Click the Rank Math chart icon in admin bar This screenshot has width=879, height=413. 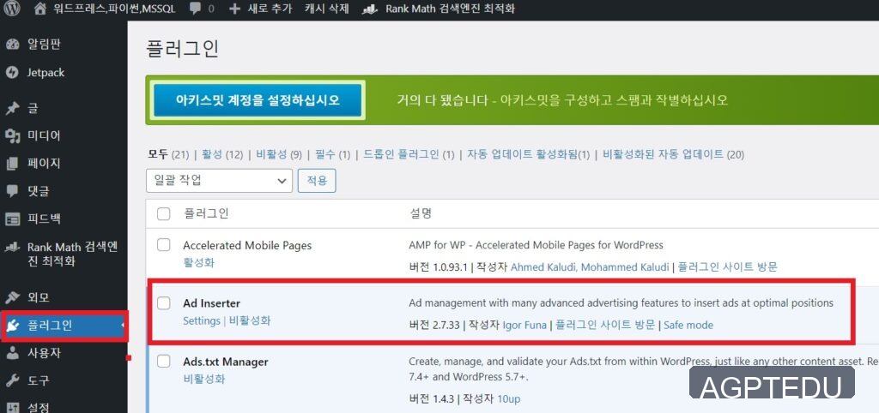click(x=370, y=9)
